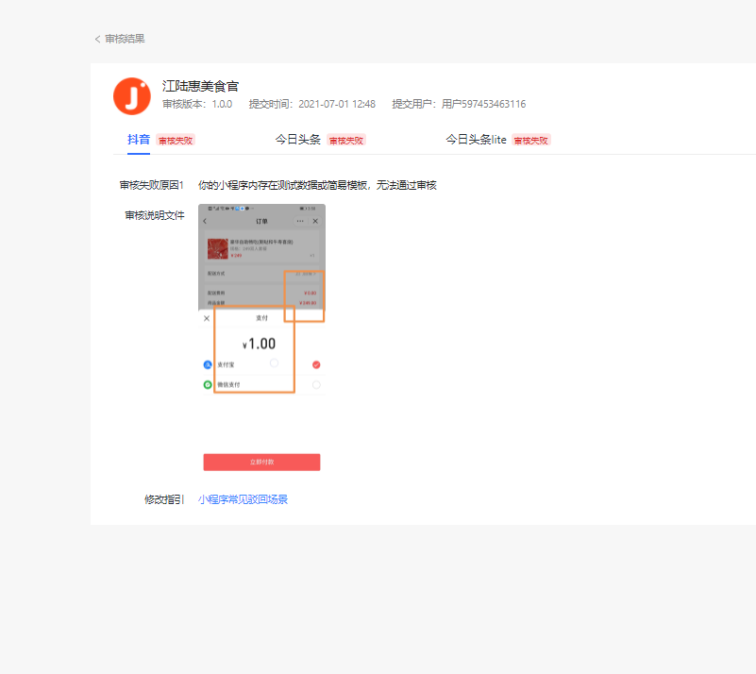Click the 审核结果 back link text
This screenshot has height=674, width=756.
[125, 39]
